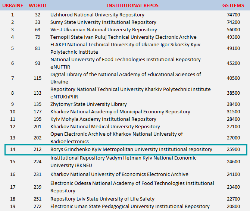This screenshot has width=250, height=211.
Task: Select Borys Grinchenko Kyiv Metropolitan University repository
Action: click(131, 149)
